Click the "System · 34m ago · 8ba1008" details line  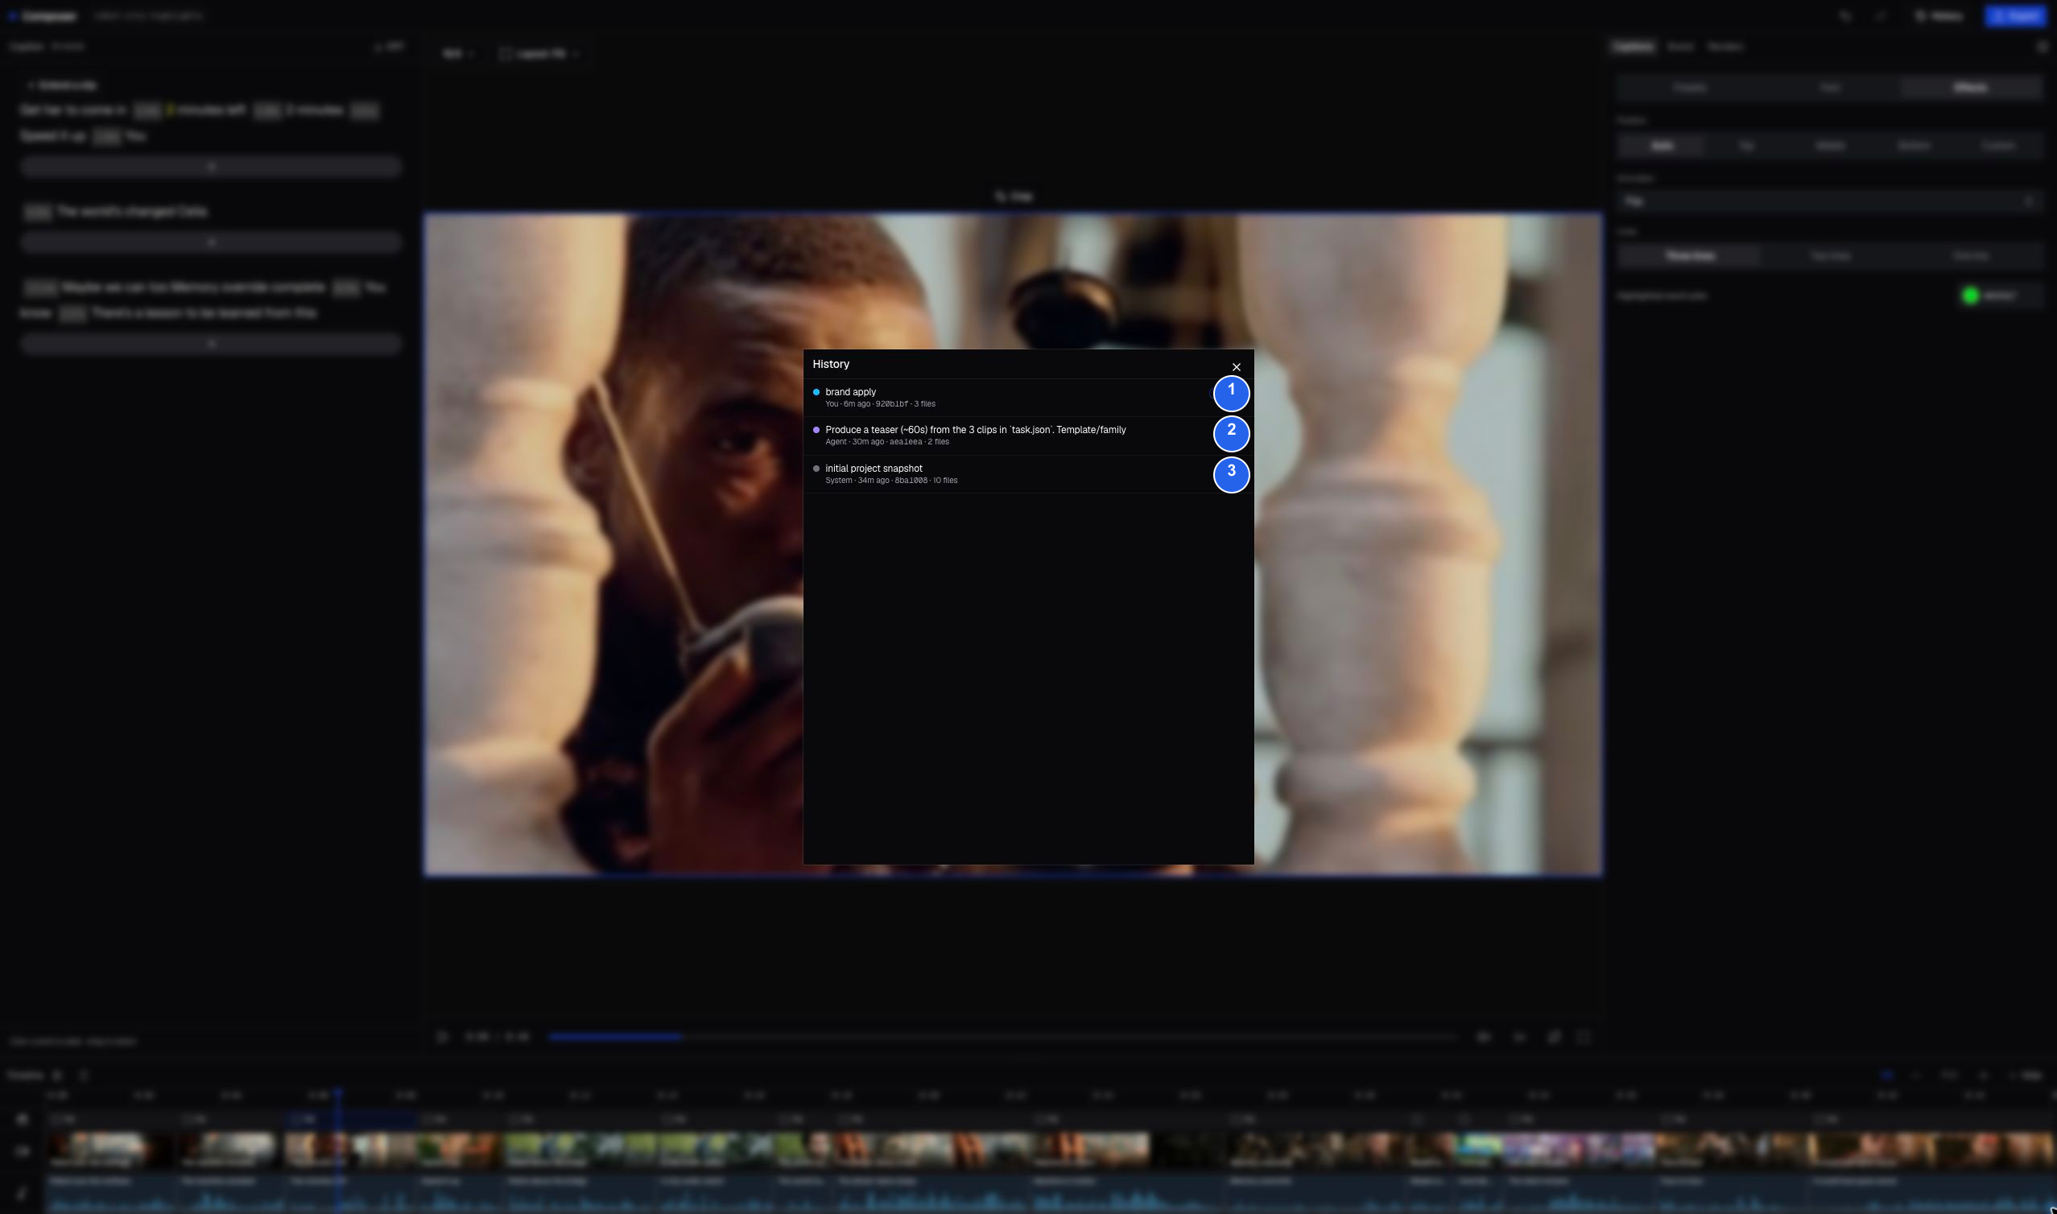point(891,480)
